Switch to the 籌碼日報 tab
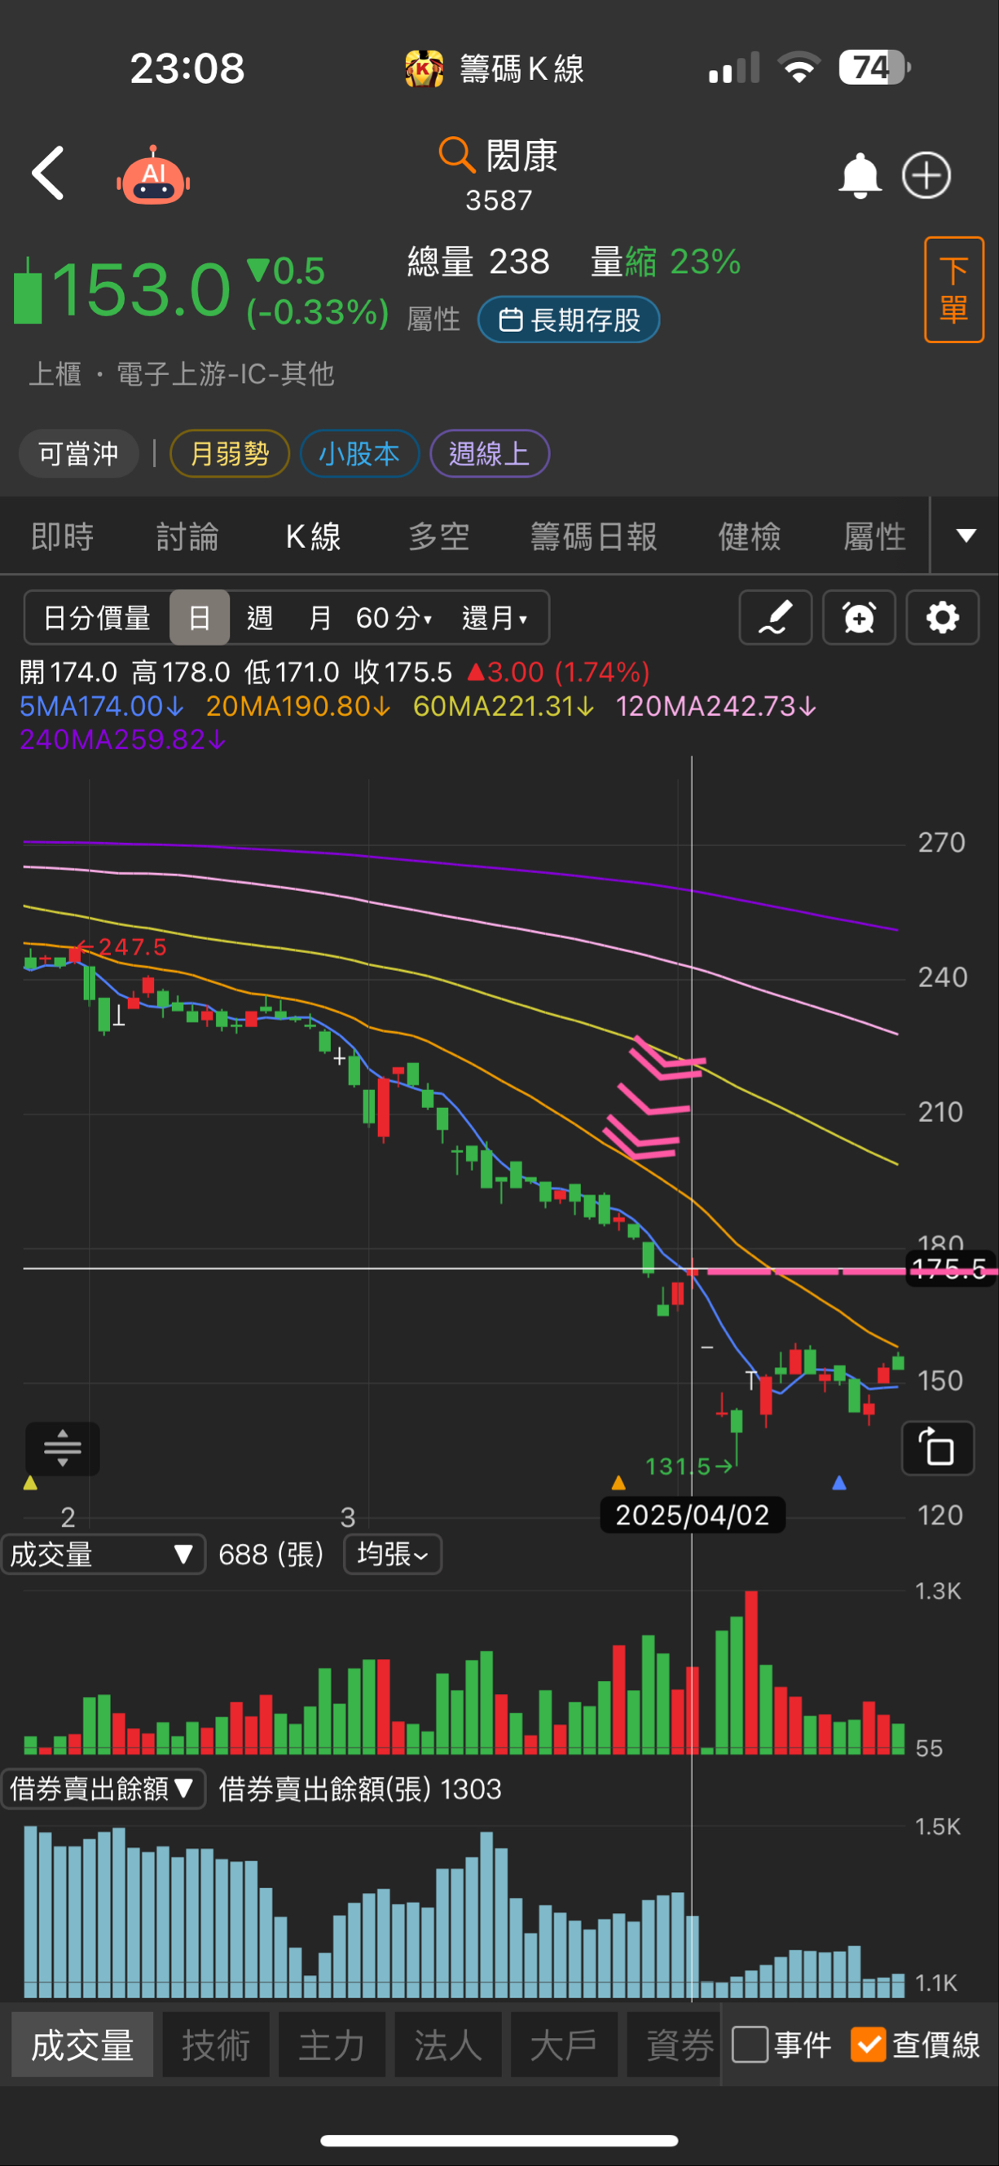 593,536
